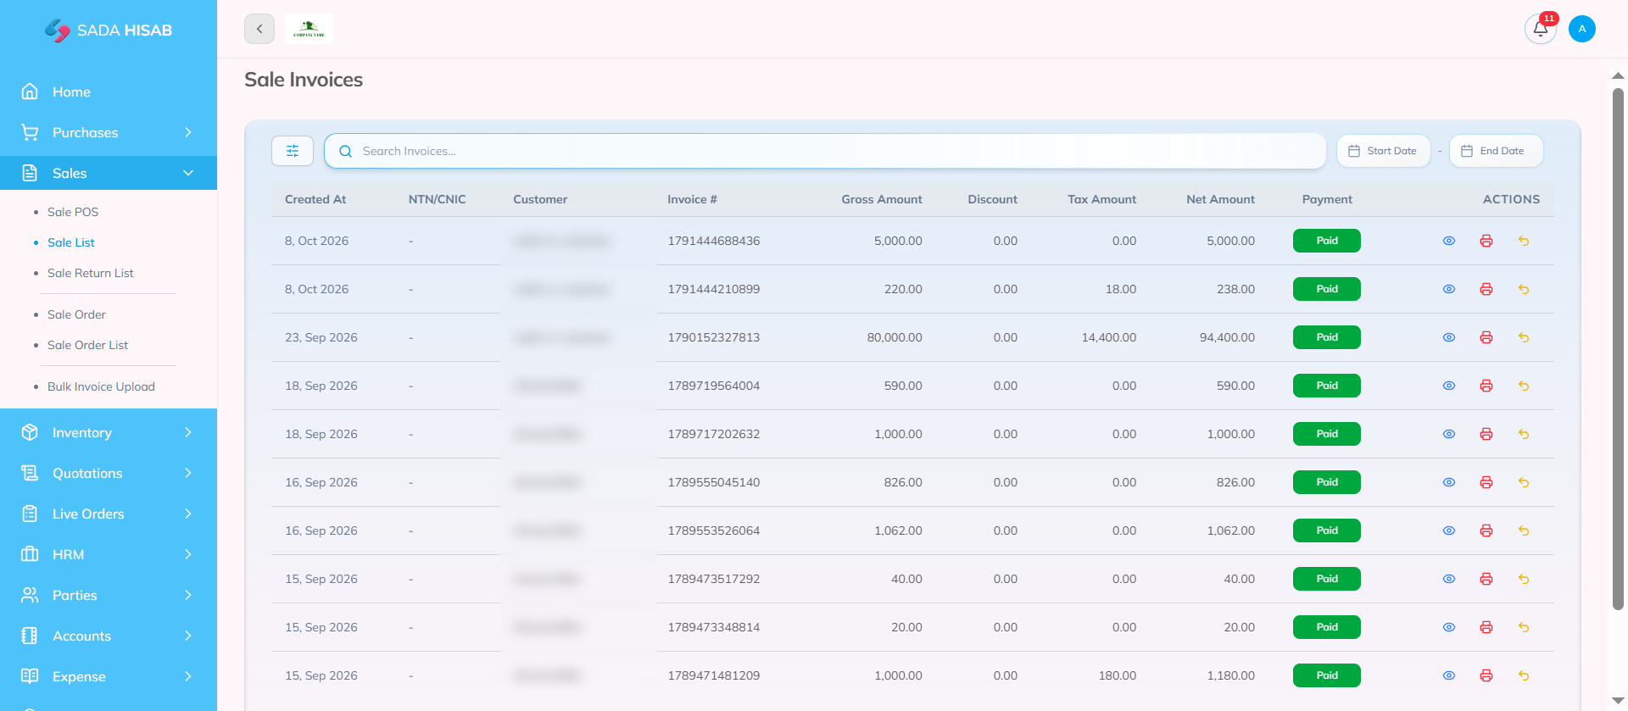This screenshot has width=1628, height=711.
Task: Expand the Quotations menu
Action: [109, 473]
